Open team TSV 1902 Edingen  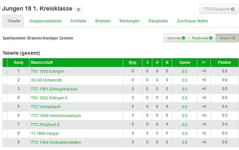(x=48, y=71)
